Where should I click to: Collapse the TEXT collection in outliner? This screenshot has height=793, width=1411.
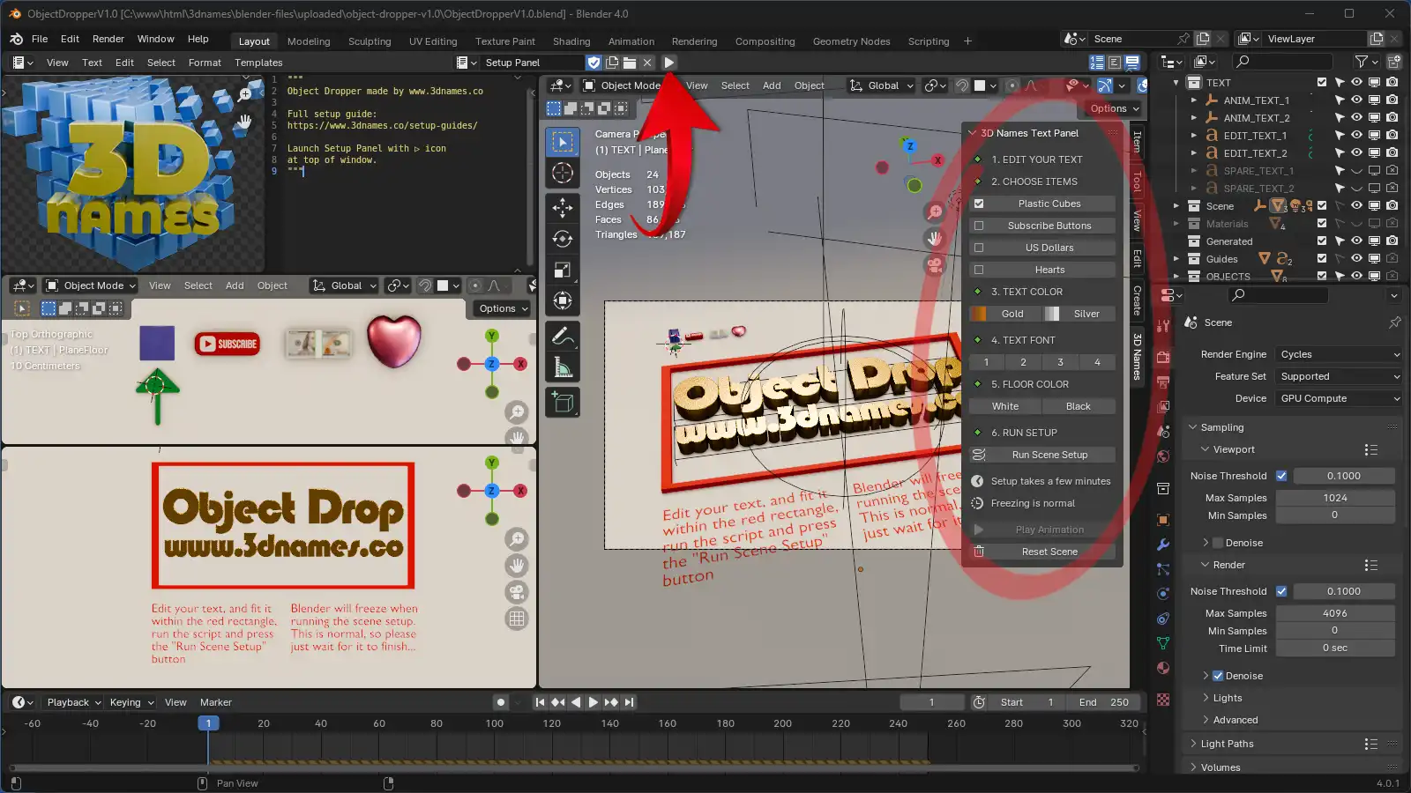(1176, 83)
